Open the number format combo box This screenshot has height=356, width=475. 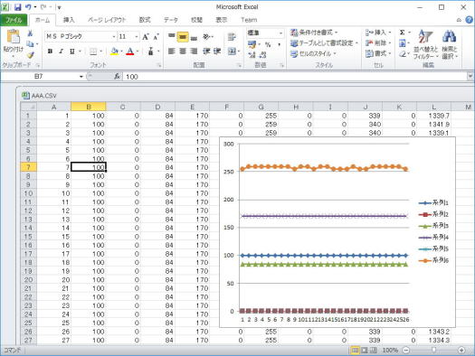pyautogui.click(x=265, y=33)
